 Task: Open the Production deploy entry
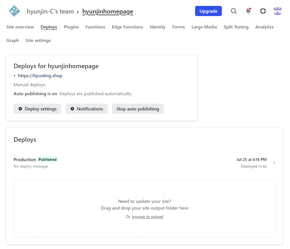144,163
